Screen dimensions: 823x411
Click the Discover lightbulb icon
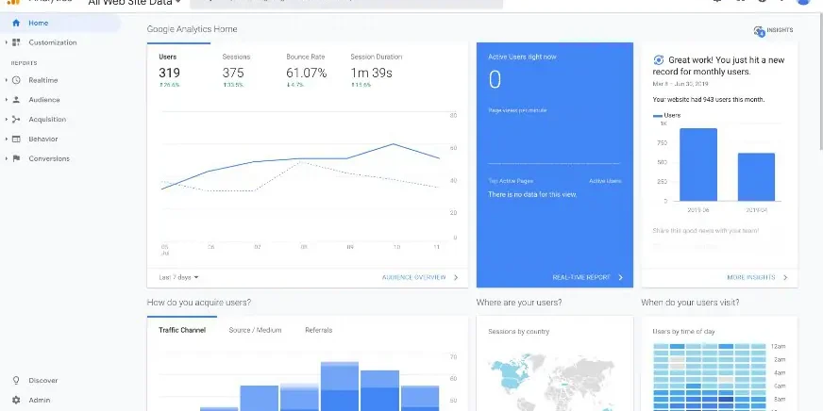[x=16, y=380]
